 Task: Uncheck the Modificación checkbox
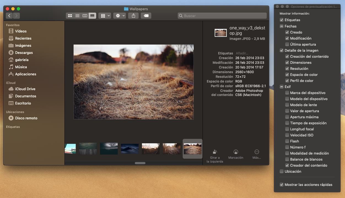point(287,38)
